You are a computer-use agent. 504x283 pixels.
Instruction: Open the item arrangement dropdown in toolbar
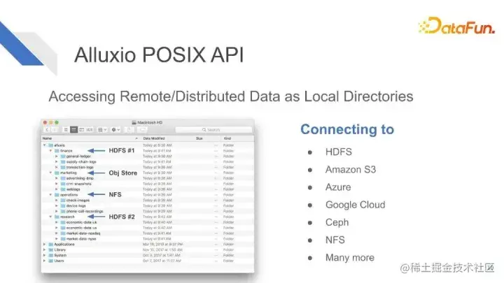tap(102, 130)
